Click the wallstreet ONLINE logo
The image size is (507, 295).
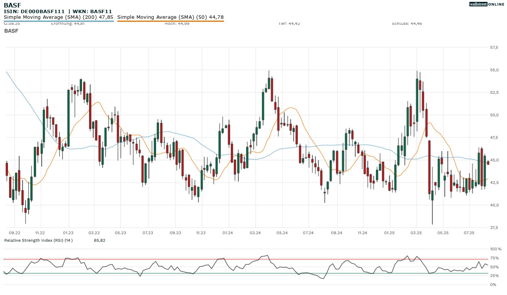[x=487, y=4]
